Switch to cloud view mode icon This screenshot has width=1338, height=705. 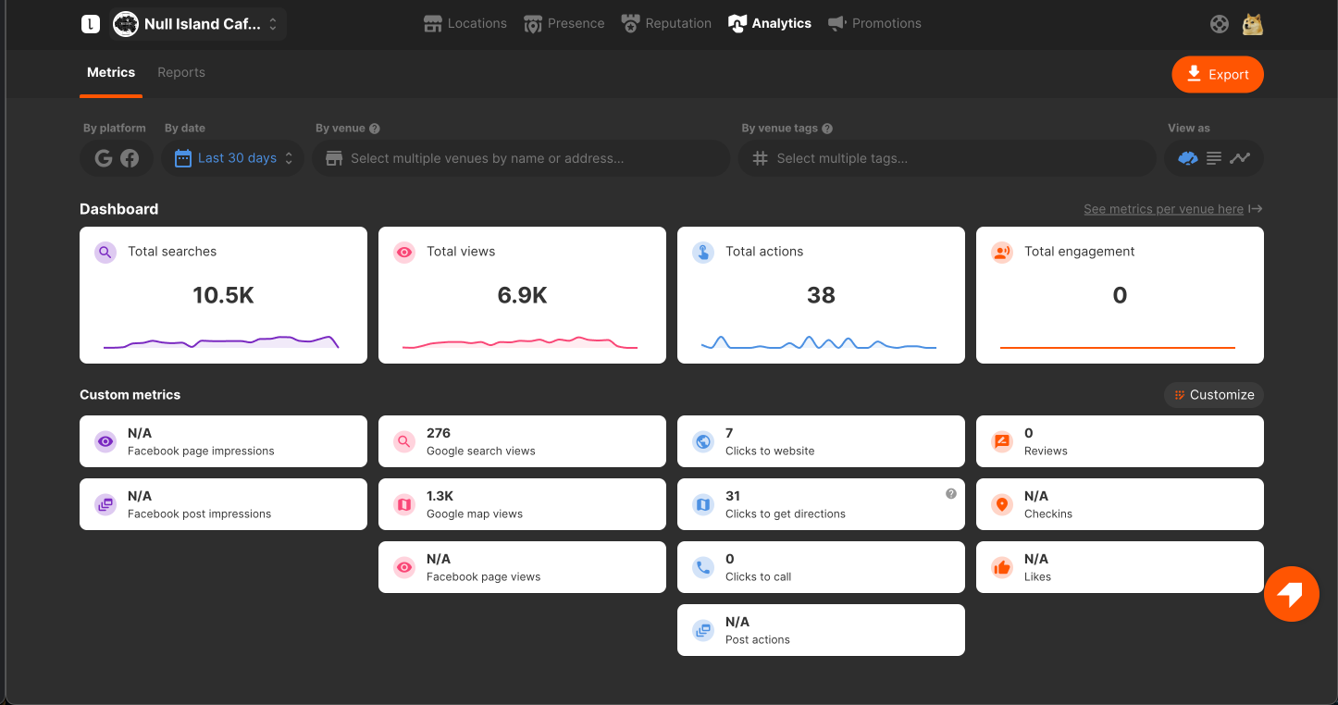pos(1188,158)
